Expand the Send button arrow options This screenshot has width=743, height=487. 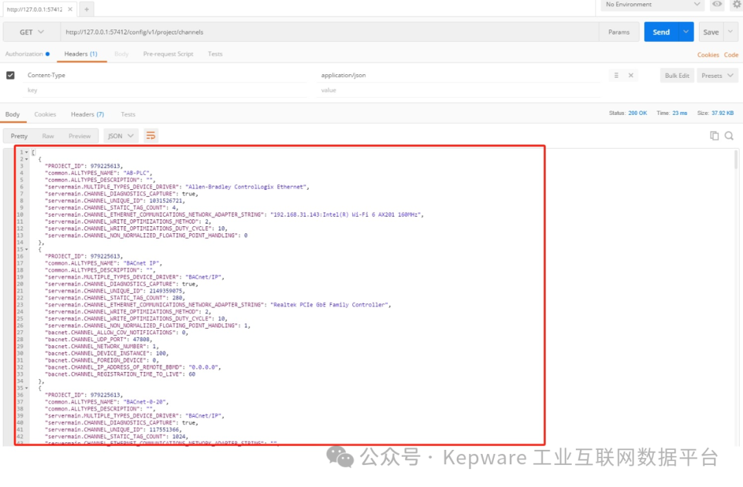686,32
